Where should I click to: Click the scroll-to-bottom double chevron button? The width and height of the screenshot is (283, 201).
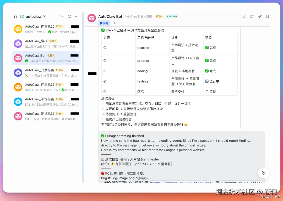click(x=264, y=173)
